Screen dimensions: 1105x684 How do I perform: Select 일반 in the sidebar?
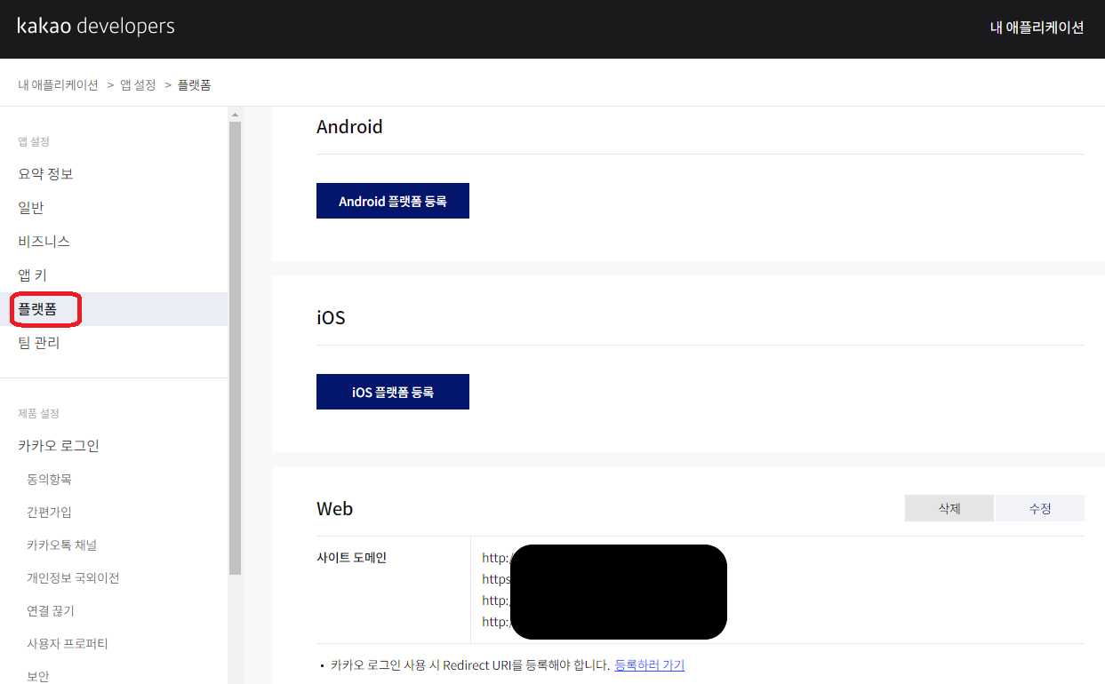[31, 208]
